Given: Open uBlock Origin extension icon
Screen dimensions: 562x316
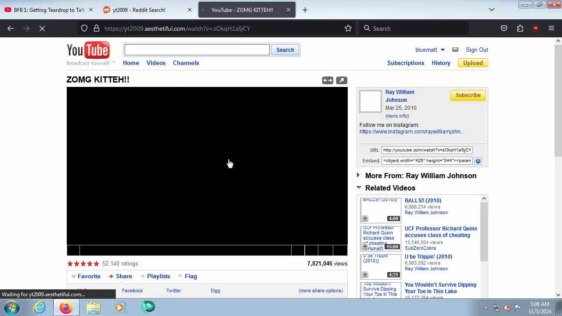Looking at the screenshot, I should point(535,29).
